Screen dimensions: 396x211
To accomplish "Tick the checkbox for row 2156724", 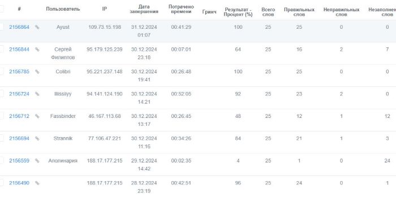I will click(1, 94).
